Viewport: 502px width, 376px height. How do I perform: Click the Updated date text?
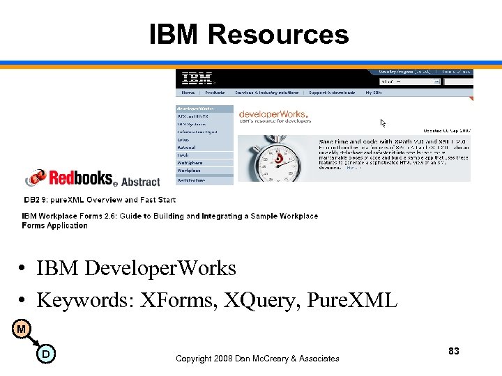point(447,130)
